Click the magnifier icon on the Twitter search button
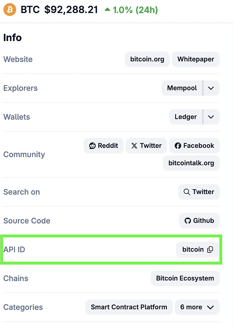The image size is (233, 324). (x=187, y=192)
